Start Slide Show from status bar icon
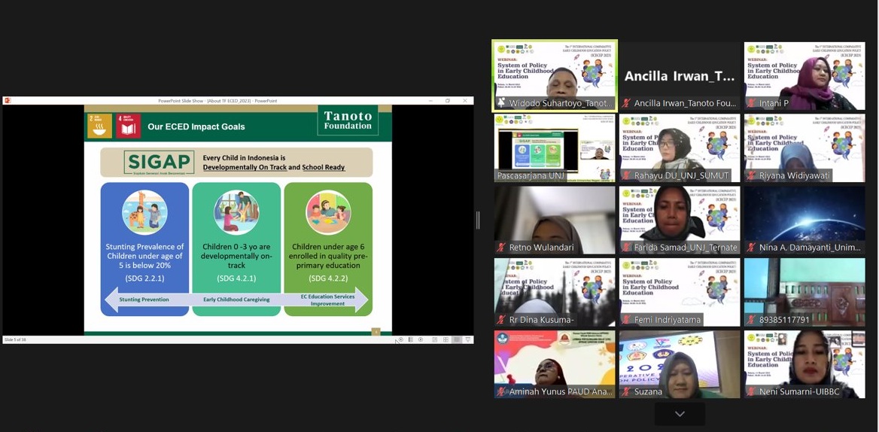The image size is (879, 432). [467, 339]
